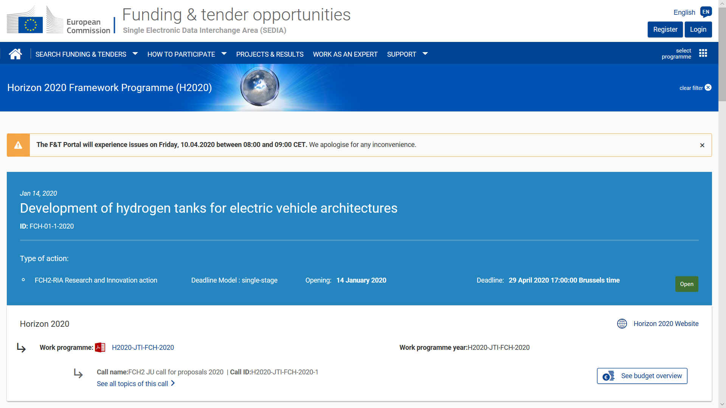The width and height of the screenshot is (726, 408).
Task: Expand How to Participate dropdown arrow
Action: pos(224,54)
